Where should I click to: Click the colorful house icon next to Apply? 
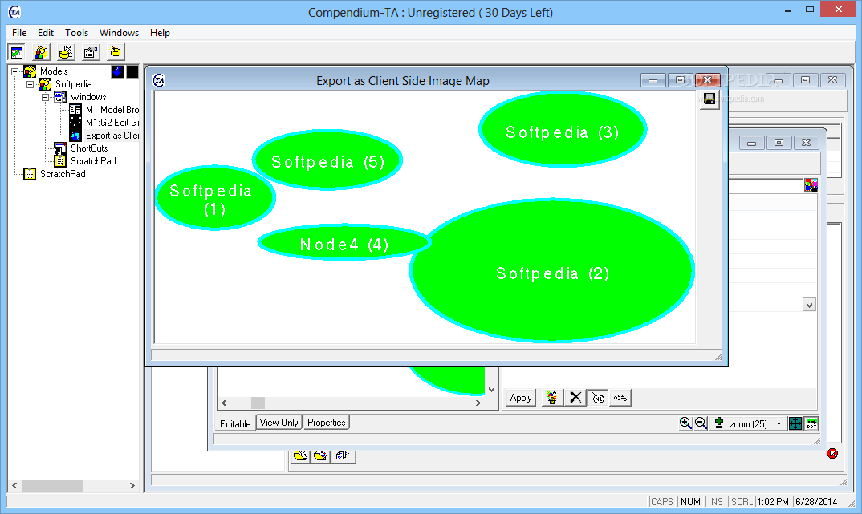pos(552,398)
